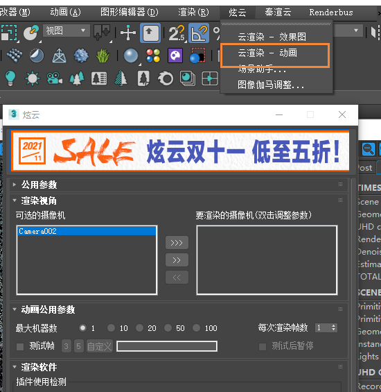Click the group of trees icon

[77, 78]
